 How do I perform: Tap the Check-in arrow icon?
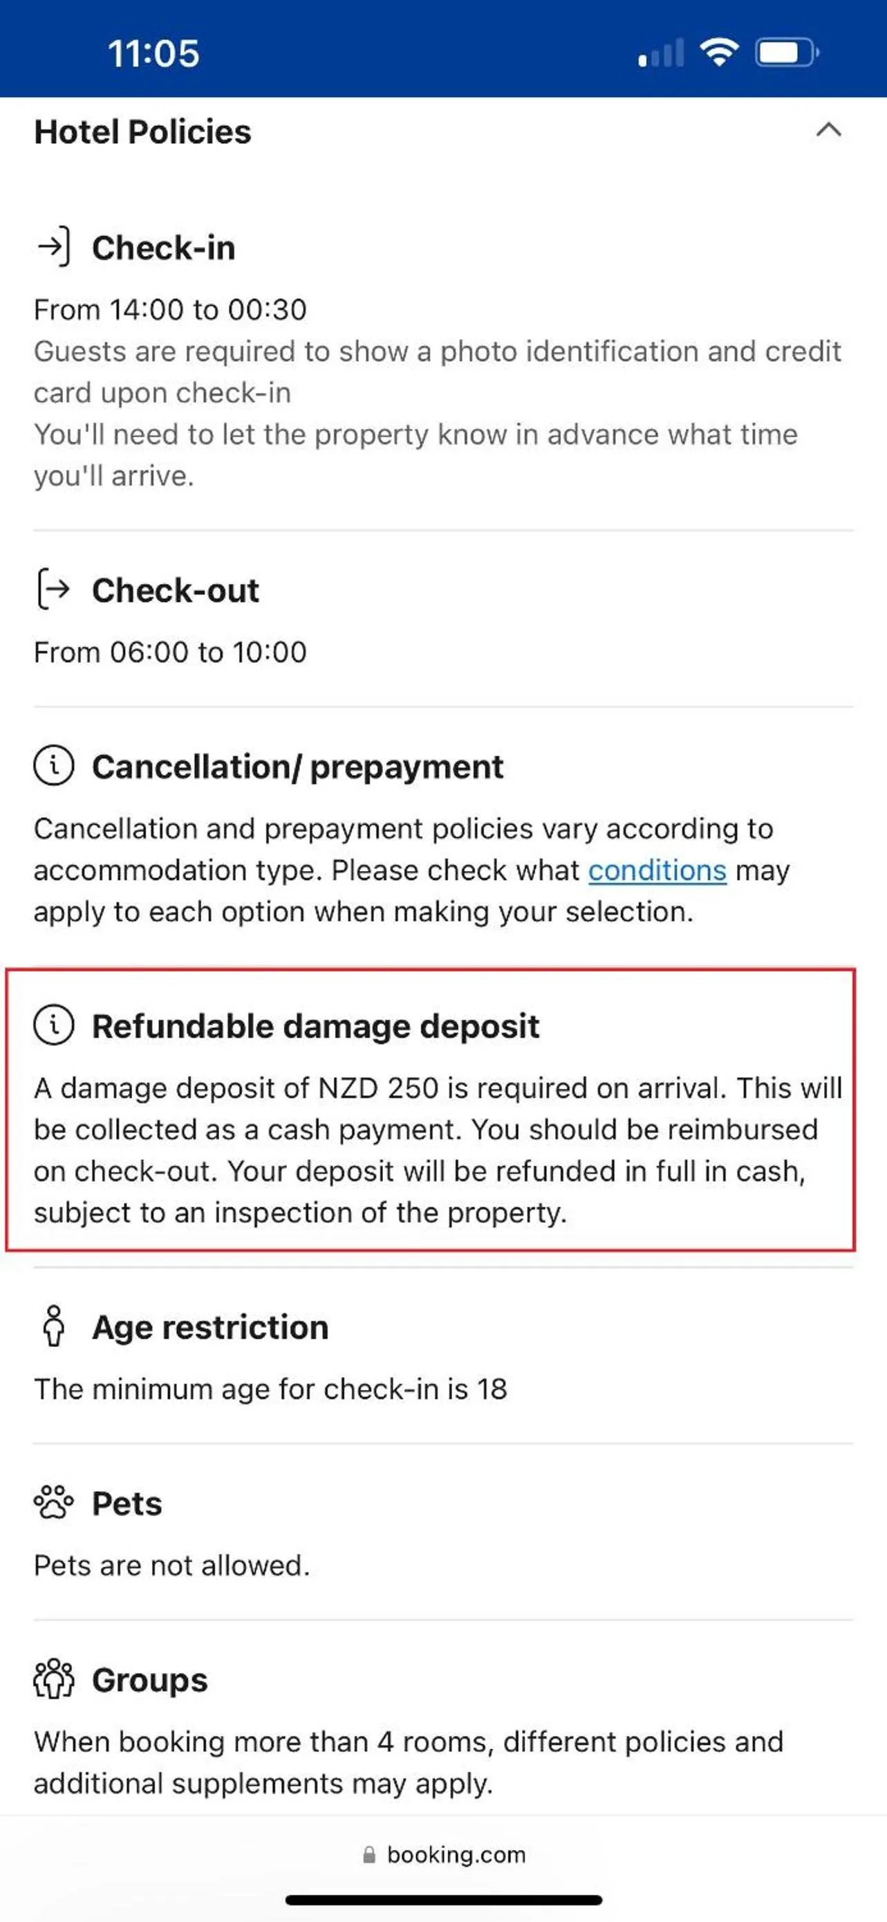[x=54, y=246]
